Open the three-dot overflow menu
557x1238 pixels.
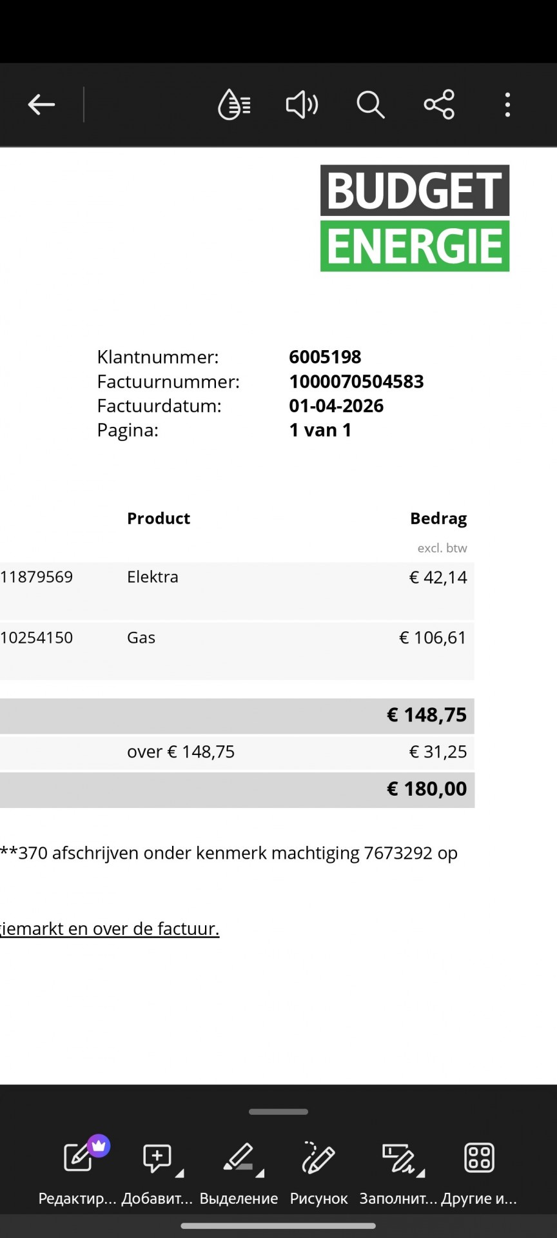tap(508, 104)
